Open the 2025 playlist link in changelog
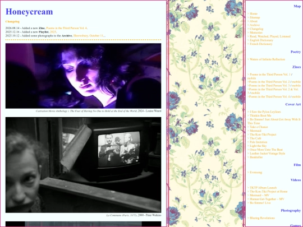 (53, 32)
